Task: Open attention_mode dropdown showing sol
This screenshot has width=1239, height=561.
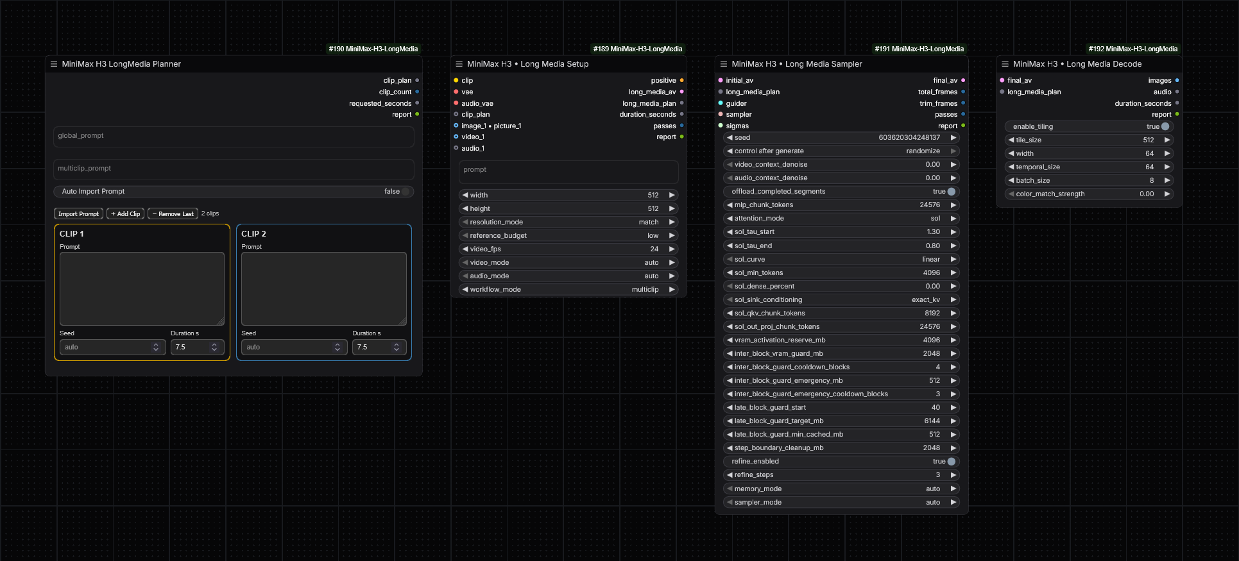Action: click(x=842, y=219)
